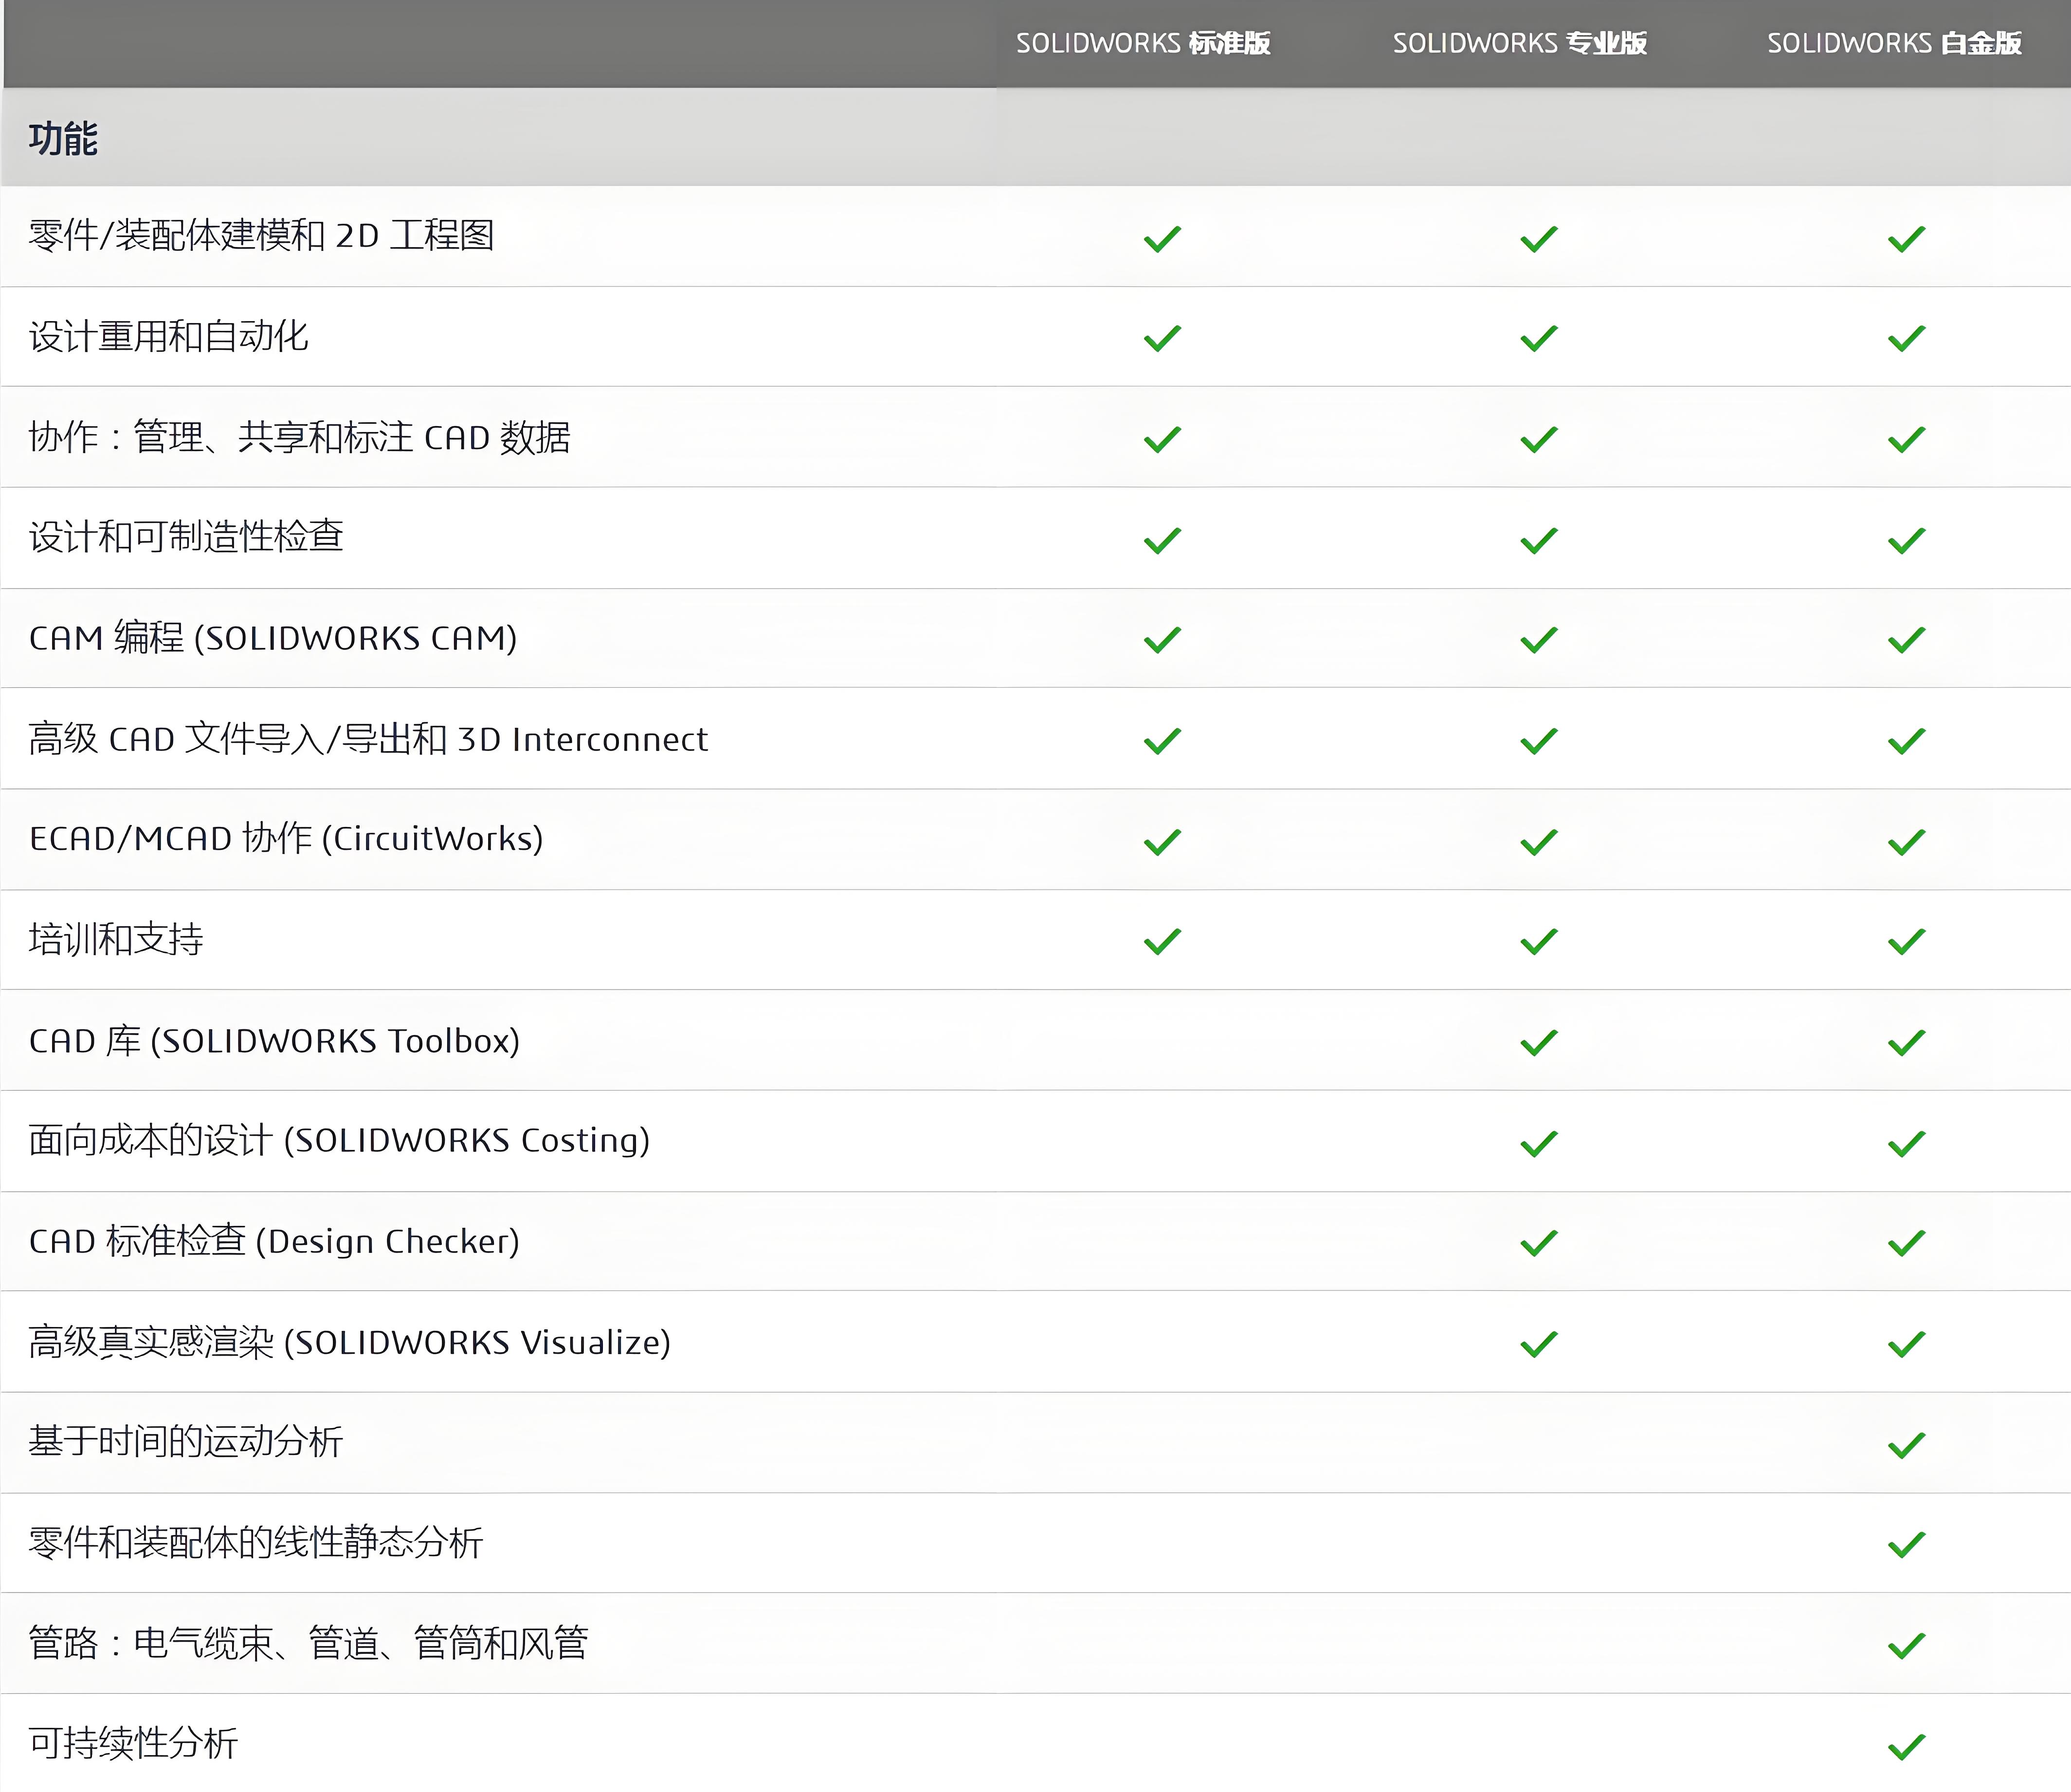Click 管路：电气缆束、管道、管筒和风管 label
The image size is (2071, 1792).
pos(308,1643)
